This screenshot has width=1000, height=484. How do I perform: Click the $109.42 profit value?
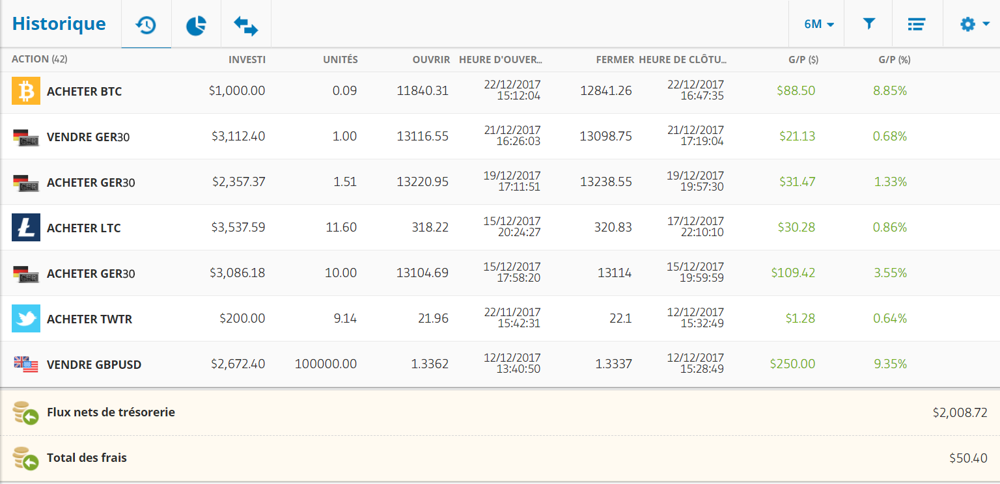(x=793, y=273)
